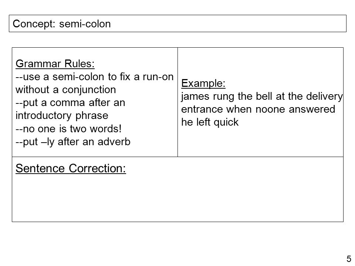Click the "without a conjunction" line

[66, 90]
